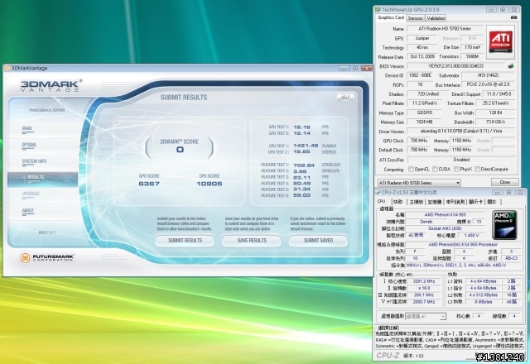Screen dimensions: 530x364
Task: Click the Feature Test 6 value 59.03
Action: (301, 195)
